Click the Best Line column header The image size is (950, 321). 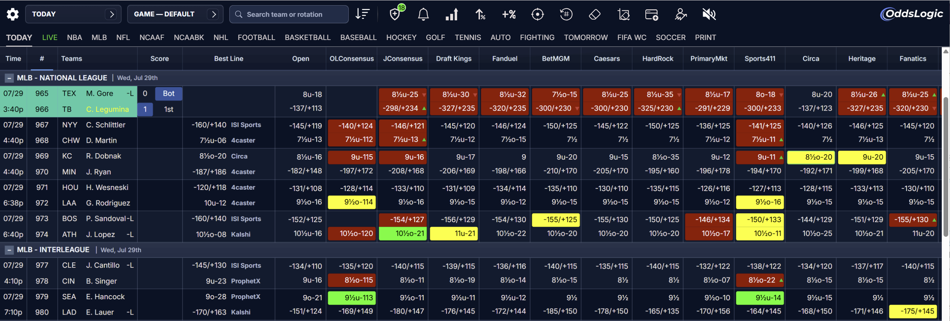228,59
